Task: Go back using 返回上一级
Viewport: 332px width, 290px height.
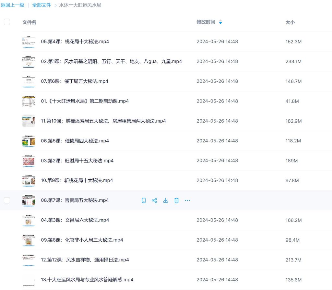Action: (12, 5)
